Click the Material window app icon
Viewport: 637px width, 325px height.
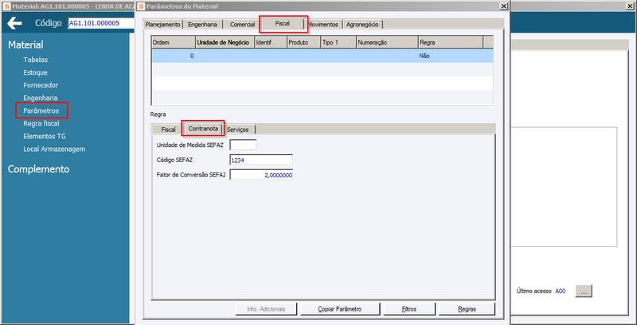click(x=6, y=6)
